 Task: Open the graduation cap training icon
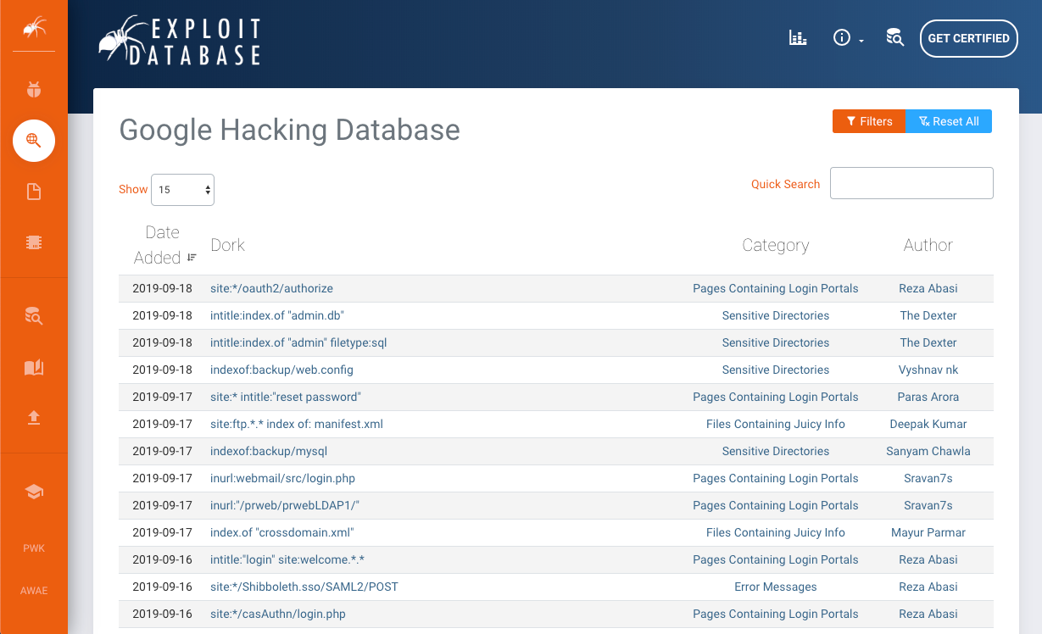(x=34, y=492)
